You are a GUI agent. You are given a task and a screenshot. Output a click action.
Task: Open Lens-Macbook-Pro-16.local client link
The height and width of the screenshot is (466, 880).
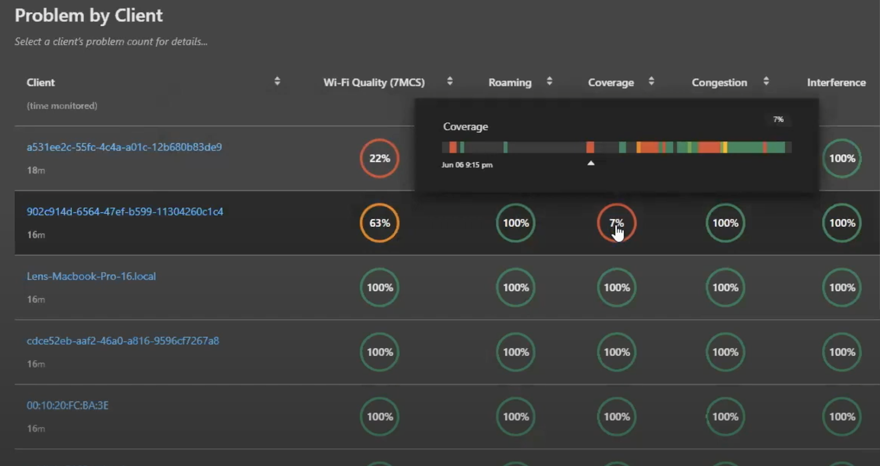[91, 276]
